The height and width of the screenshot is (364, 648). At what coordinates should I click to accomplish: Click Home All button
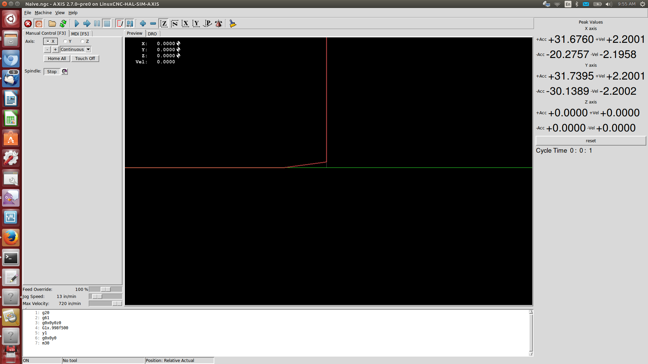tap(57, 59)
